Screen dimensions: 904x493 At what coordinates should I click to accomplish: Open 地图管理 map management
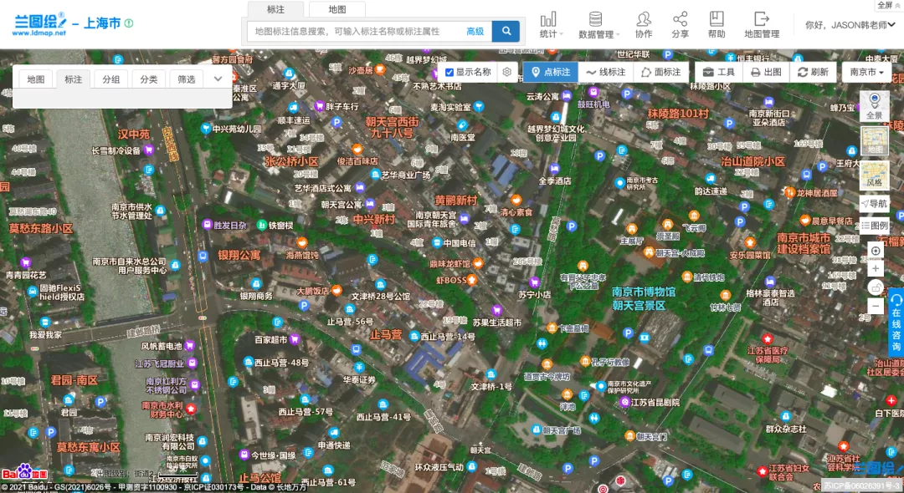[x=762, y=25]
